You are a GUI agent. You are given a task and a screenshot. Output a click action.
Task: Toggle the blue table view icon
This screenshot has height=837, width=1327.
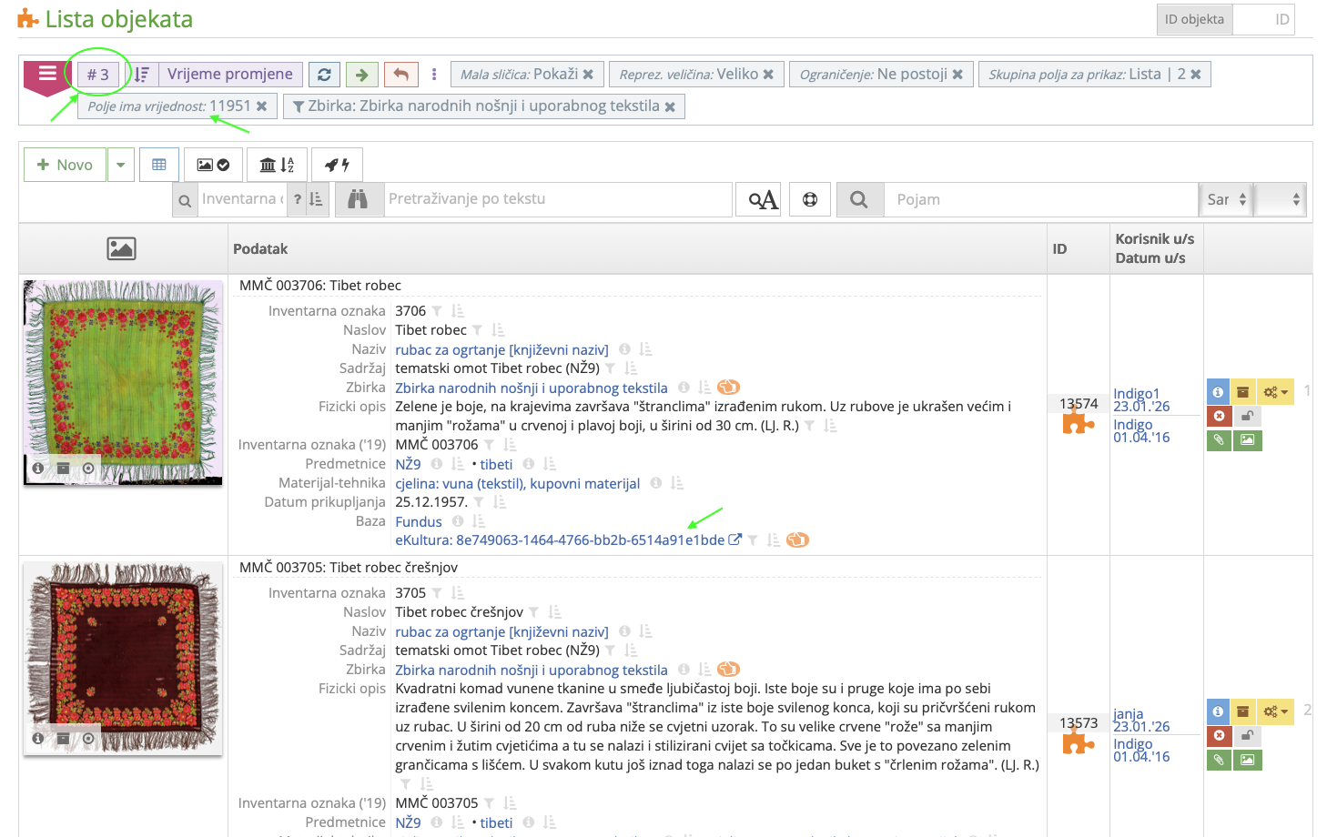click(159, 164)
